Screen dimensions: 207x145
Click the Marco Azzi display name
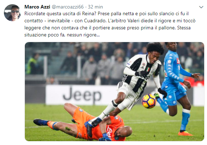click(x=37, y=7)
